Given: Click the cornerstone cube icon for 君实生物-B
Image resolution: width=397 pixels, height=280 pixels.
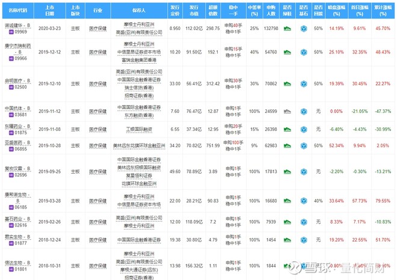Looking at the screenshot, I should [x=304, y=240].
